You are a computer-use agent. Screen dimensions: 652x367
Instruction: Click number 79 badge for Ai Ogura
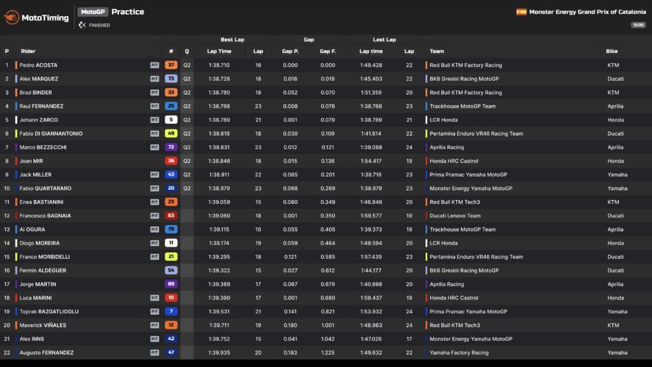[171, 229]
